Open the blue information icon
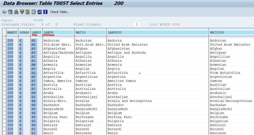 click(45, 12)
